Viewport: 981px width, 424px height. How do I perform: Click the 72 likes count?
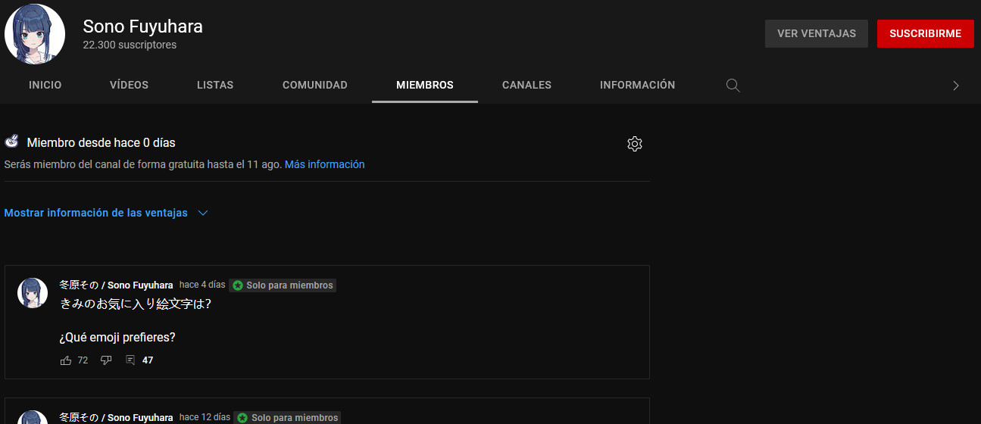83,360
